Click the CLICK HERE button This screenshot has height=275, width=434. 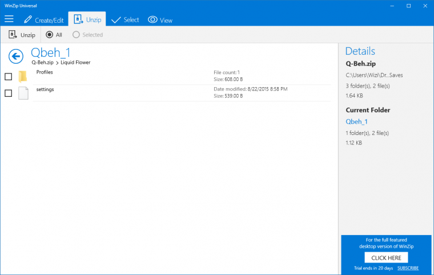click(x=386, y=257)
